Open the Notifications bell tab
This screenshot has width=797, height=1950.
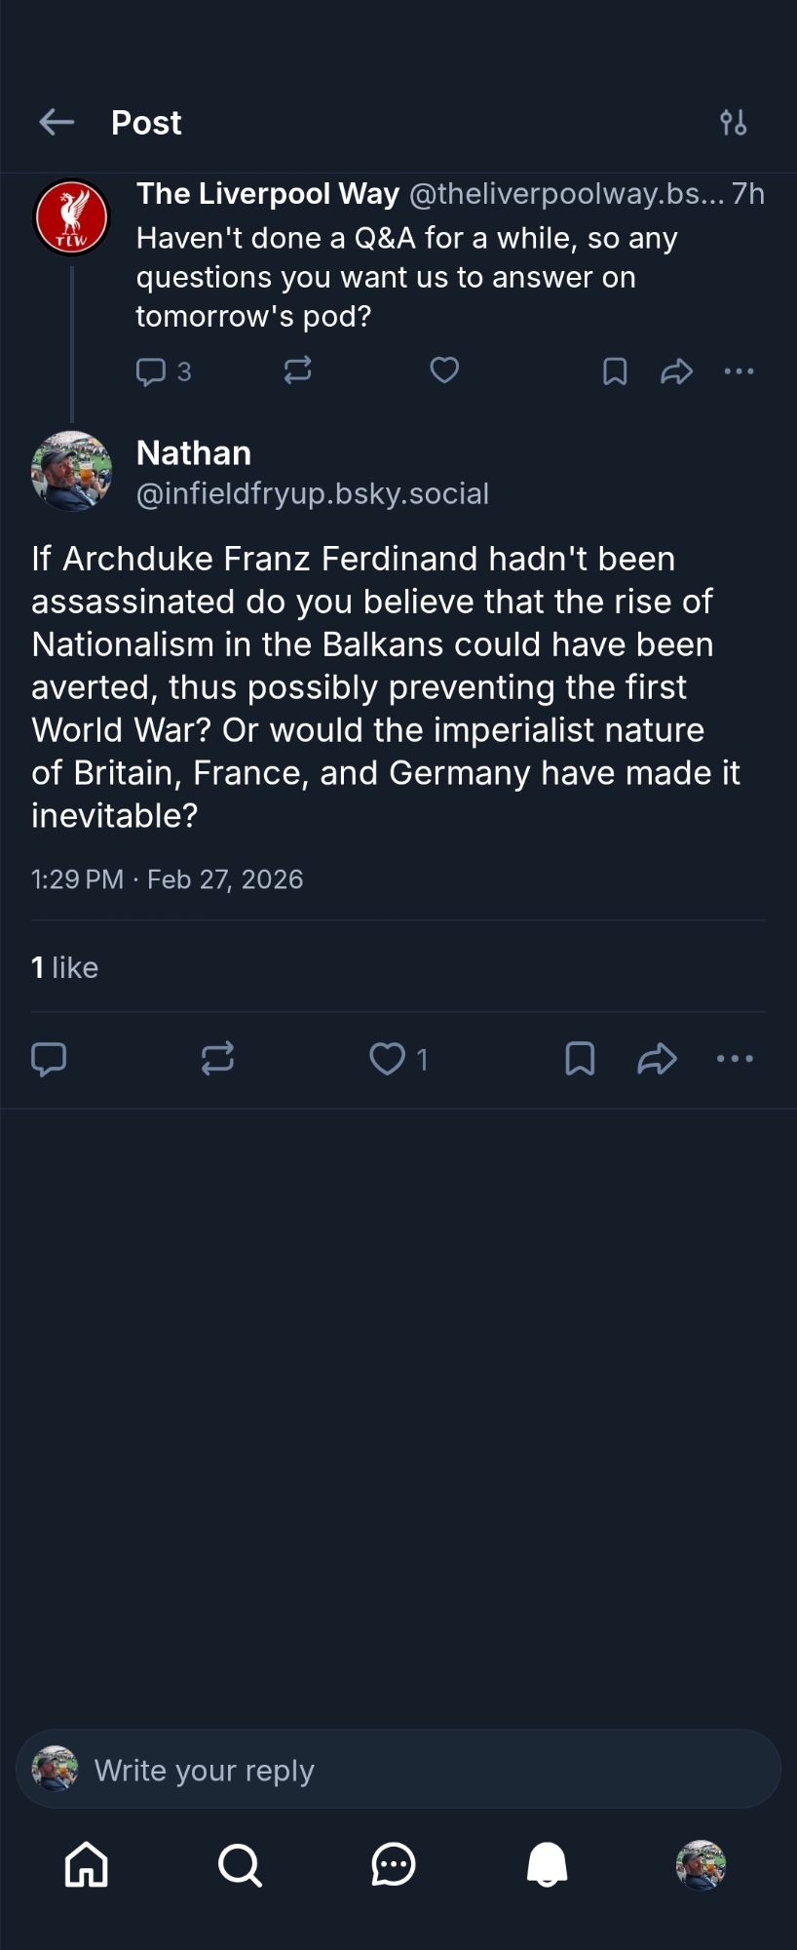(x=547, y=1865)
